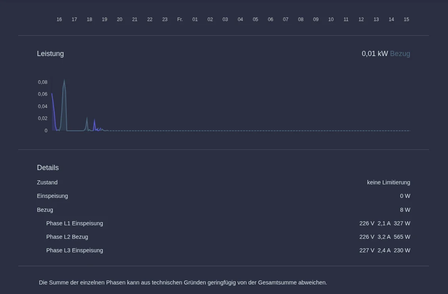Click the 23 hour axis label

[x=165, y=19]
